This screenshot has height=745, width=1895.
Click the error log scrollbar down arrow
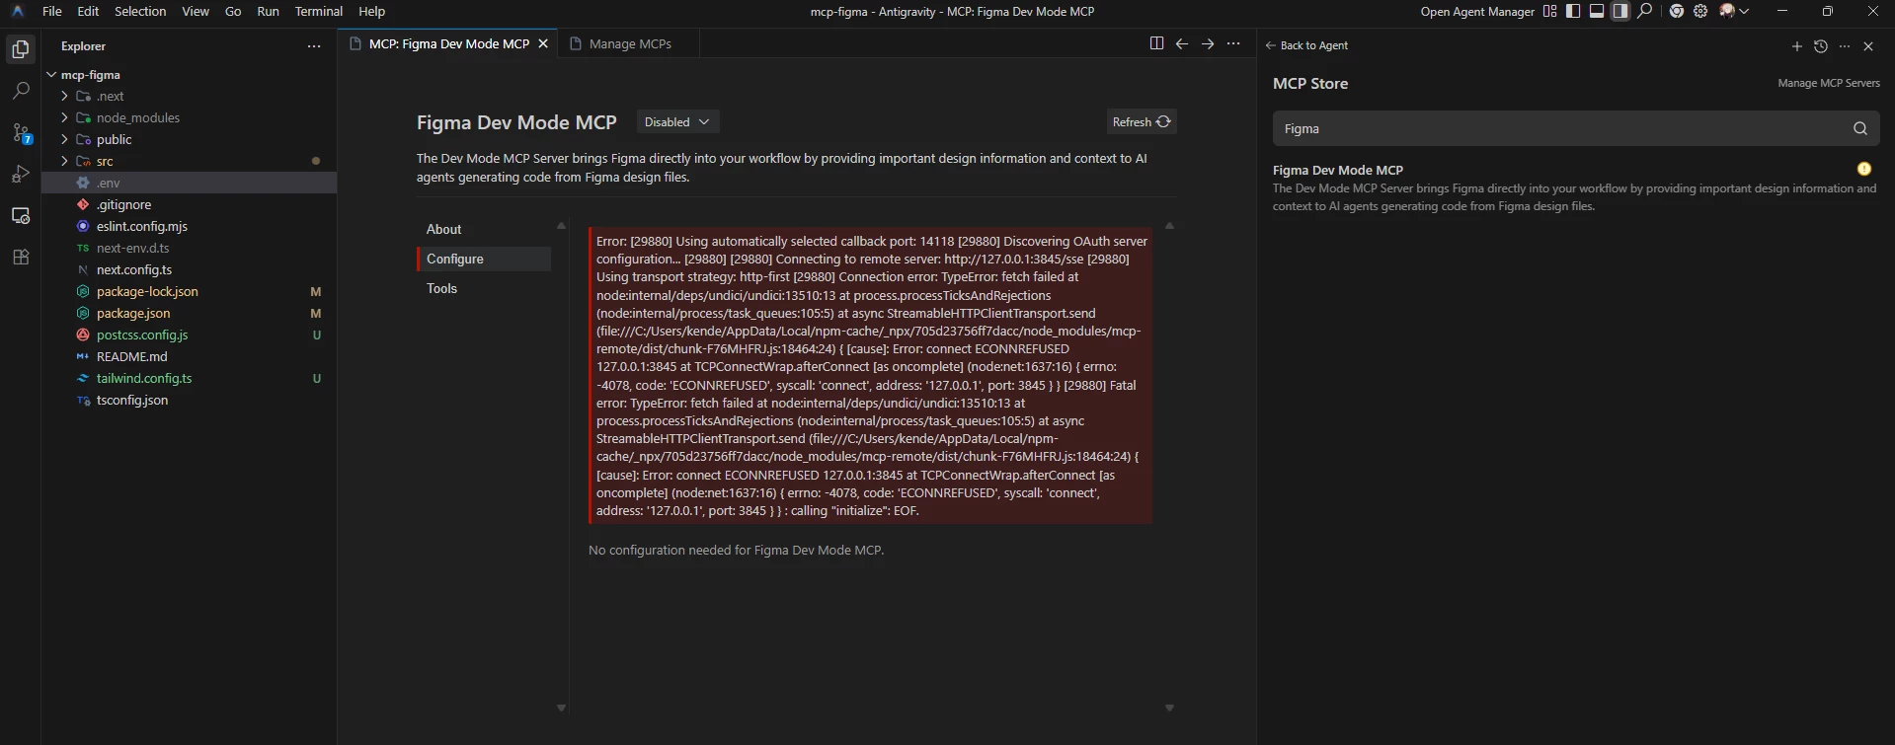1170,708
